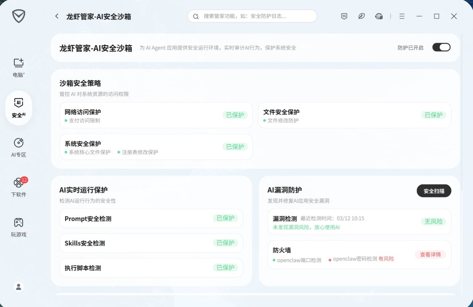473x307 pixels.
Task: Click the search box for 搜索管家功能
Action: 252,16
